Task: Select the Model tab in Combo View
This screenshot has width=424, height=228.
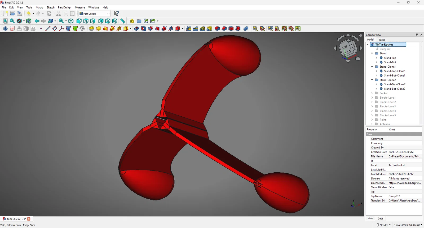Action: [x=370, y=40]
